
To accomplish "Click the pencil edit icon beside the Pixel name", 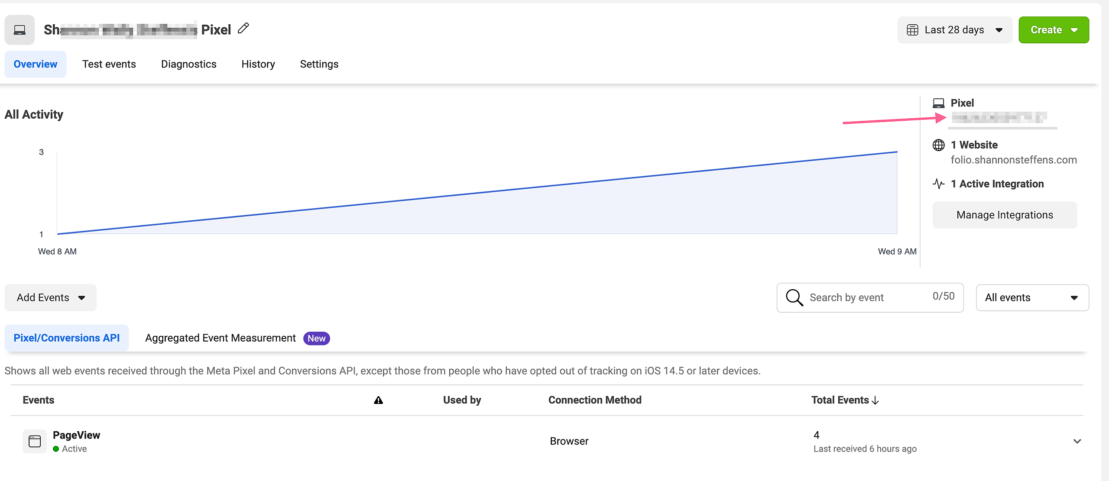I will point(243,29).
